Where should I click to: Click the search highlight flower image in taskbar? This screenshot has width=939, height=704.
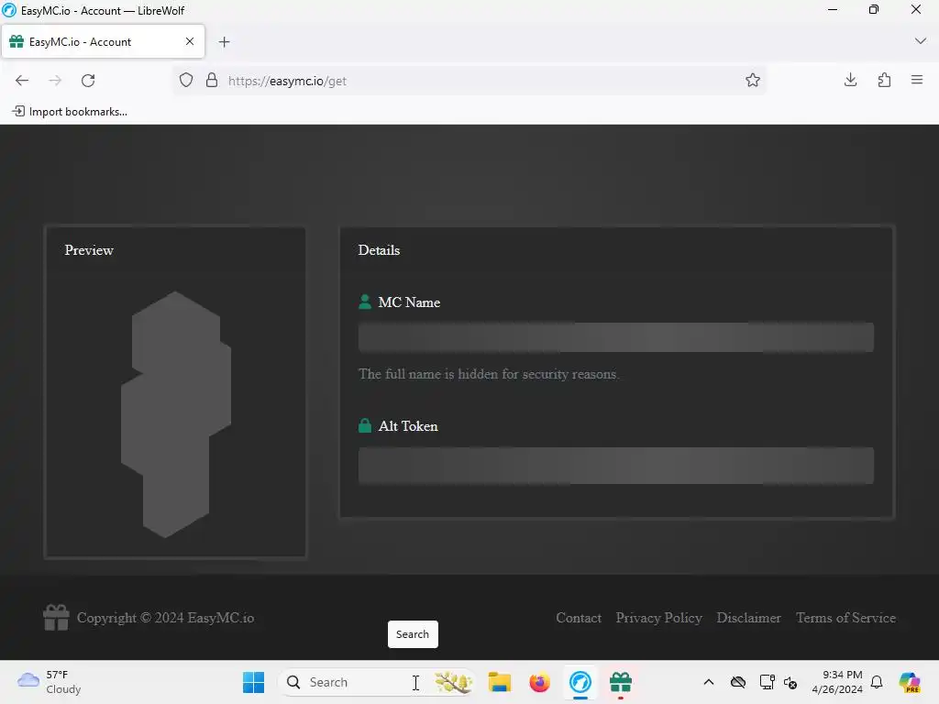click(453, 682)
